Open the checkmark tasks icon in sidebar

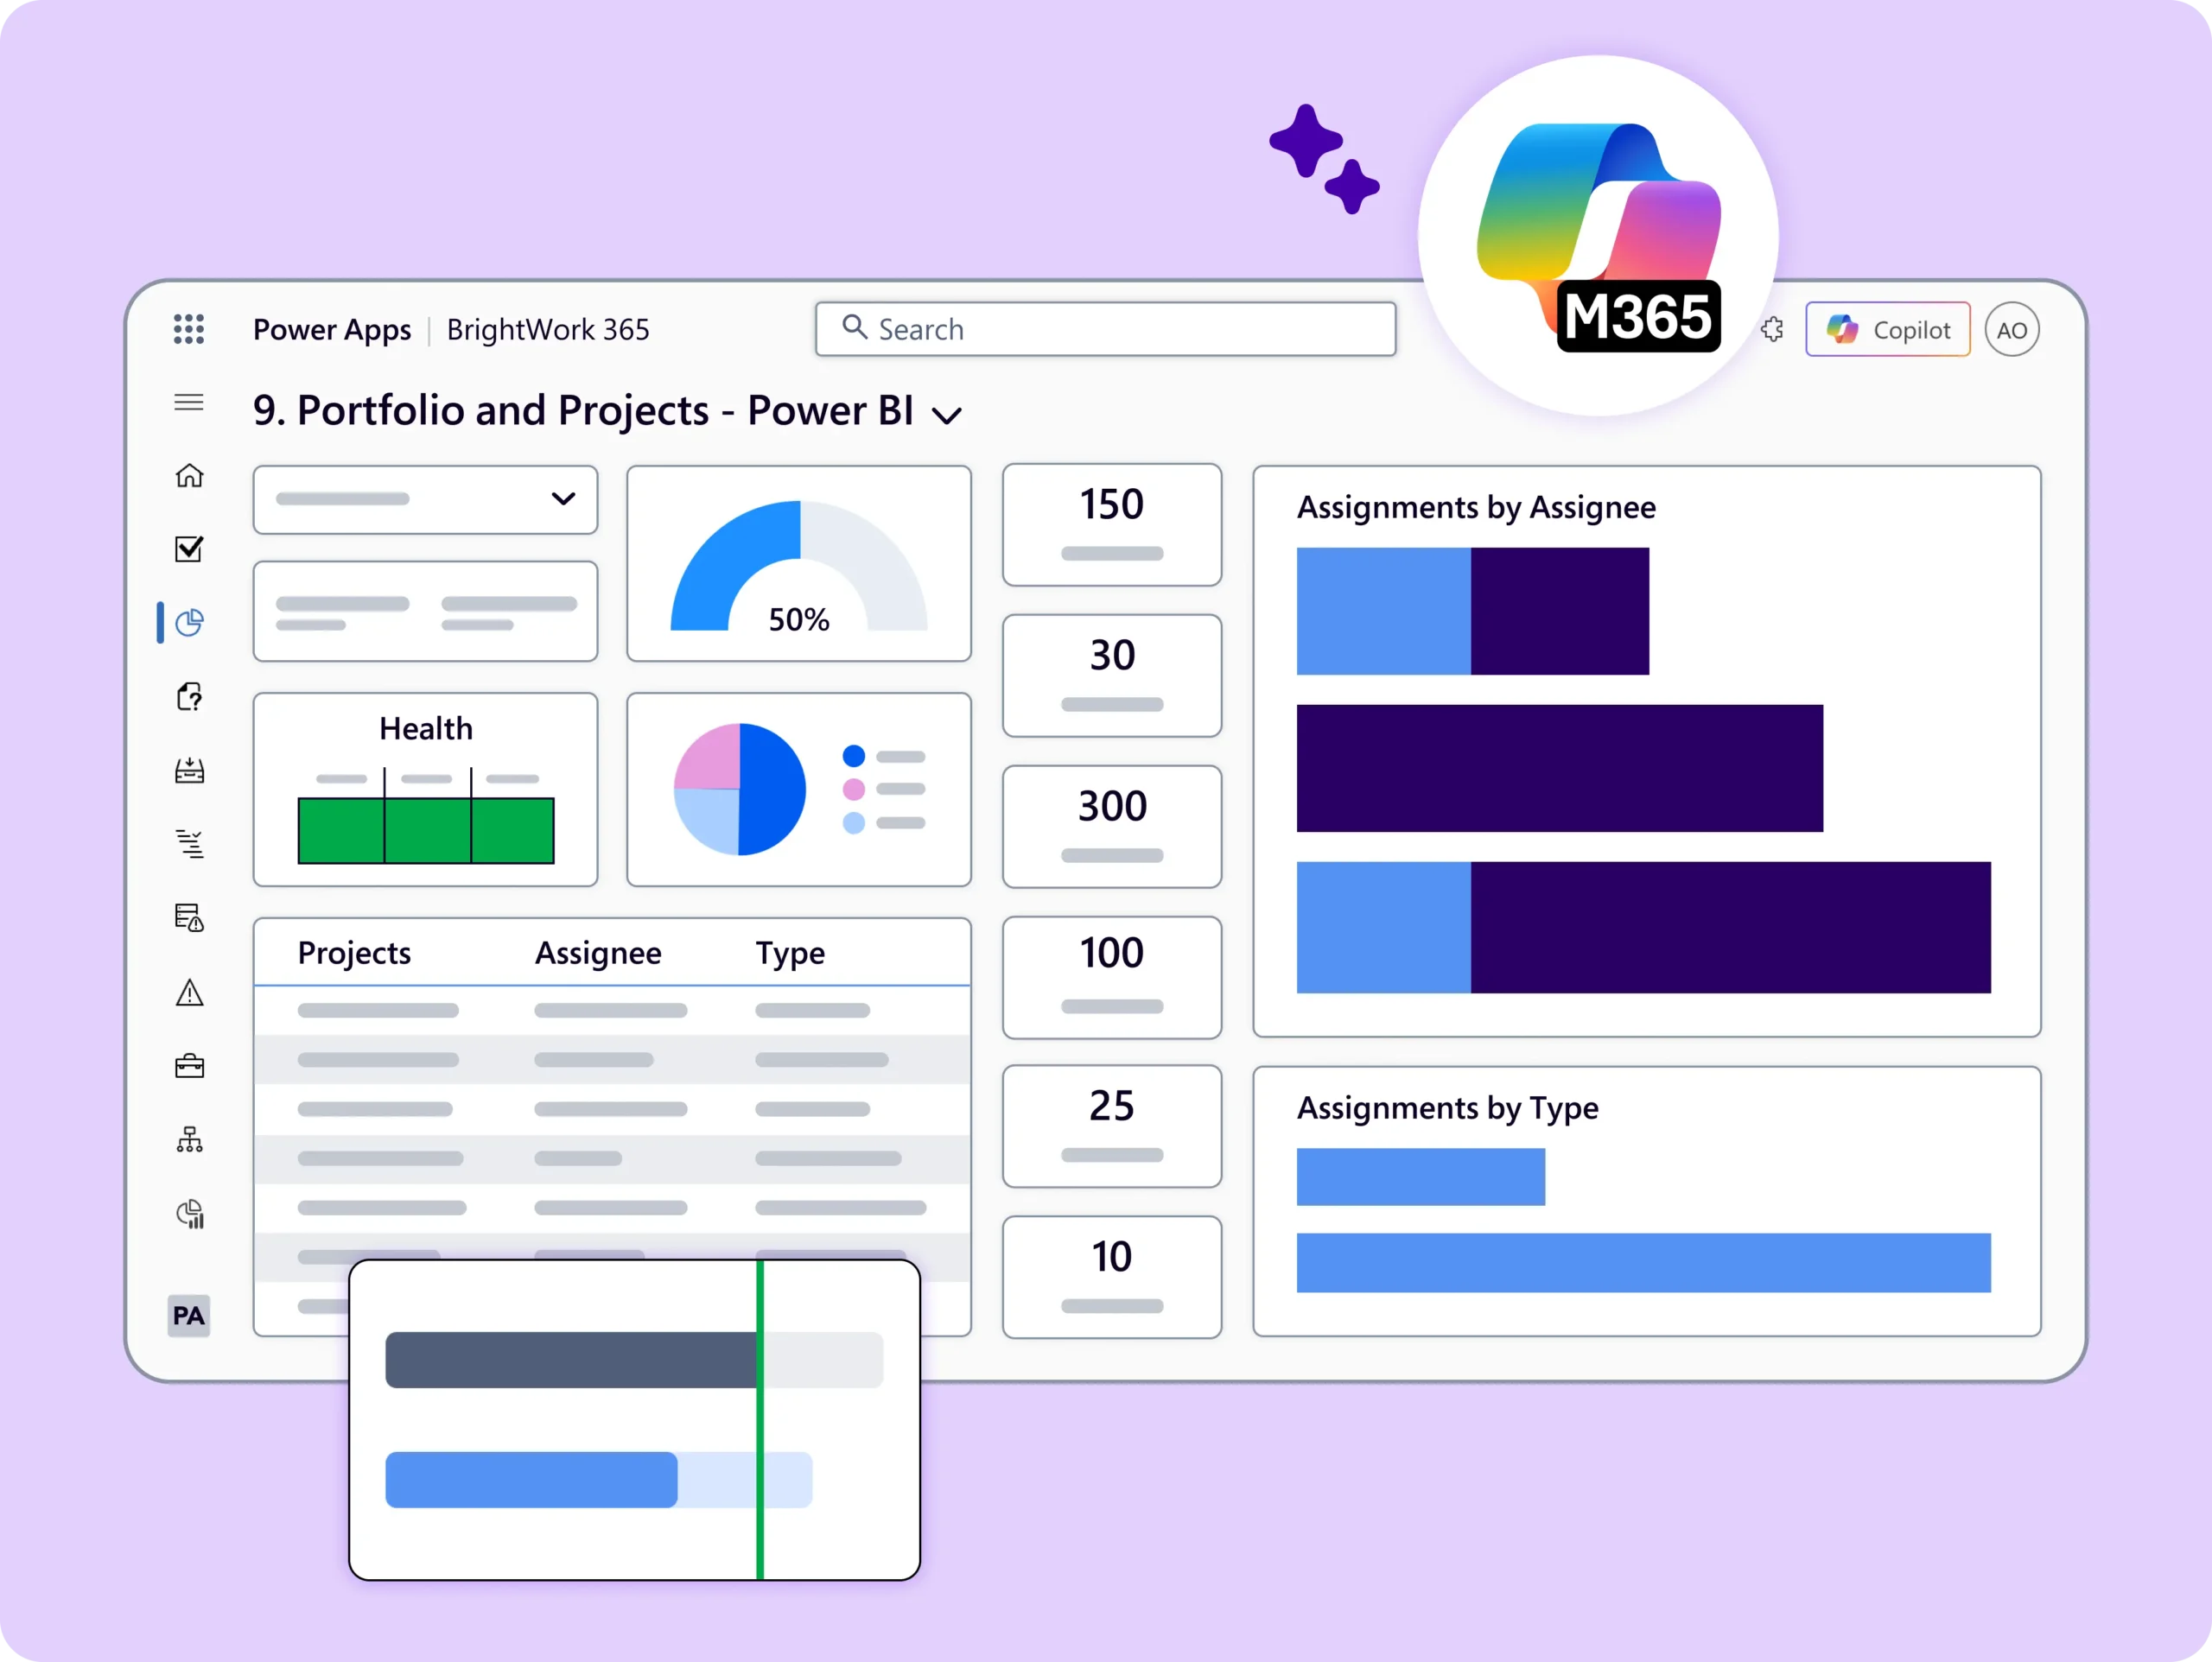(x=189, y=549)
